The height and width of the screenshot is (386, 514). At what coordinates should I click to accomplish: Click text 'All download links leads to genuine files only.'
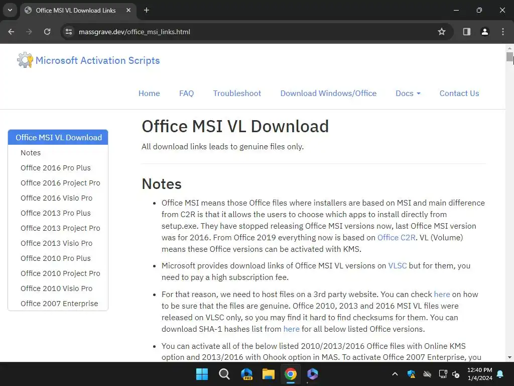coord(222,146)
